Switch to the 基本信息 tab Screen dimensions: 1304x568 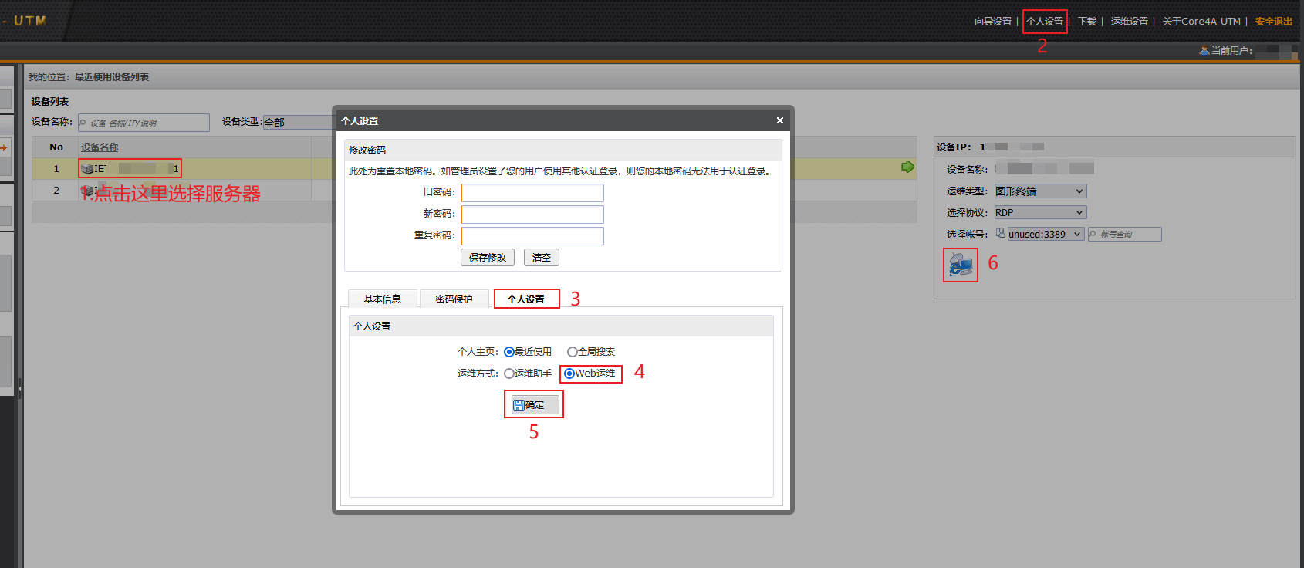[x=382, y=299]
